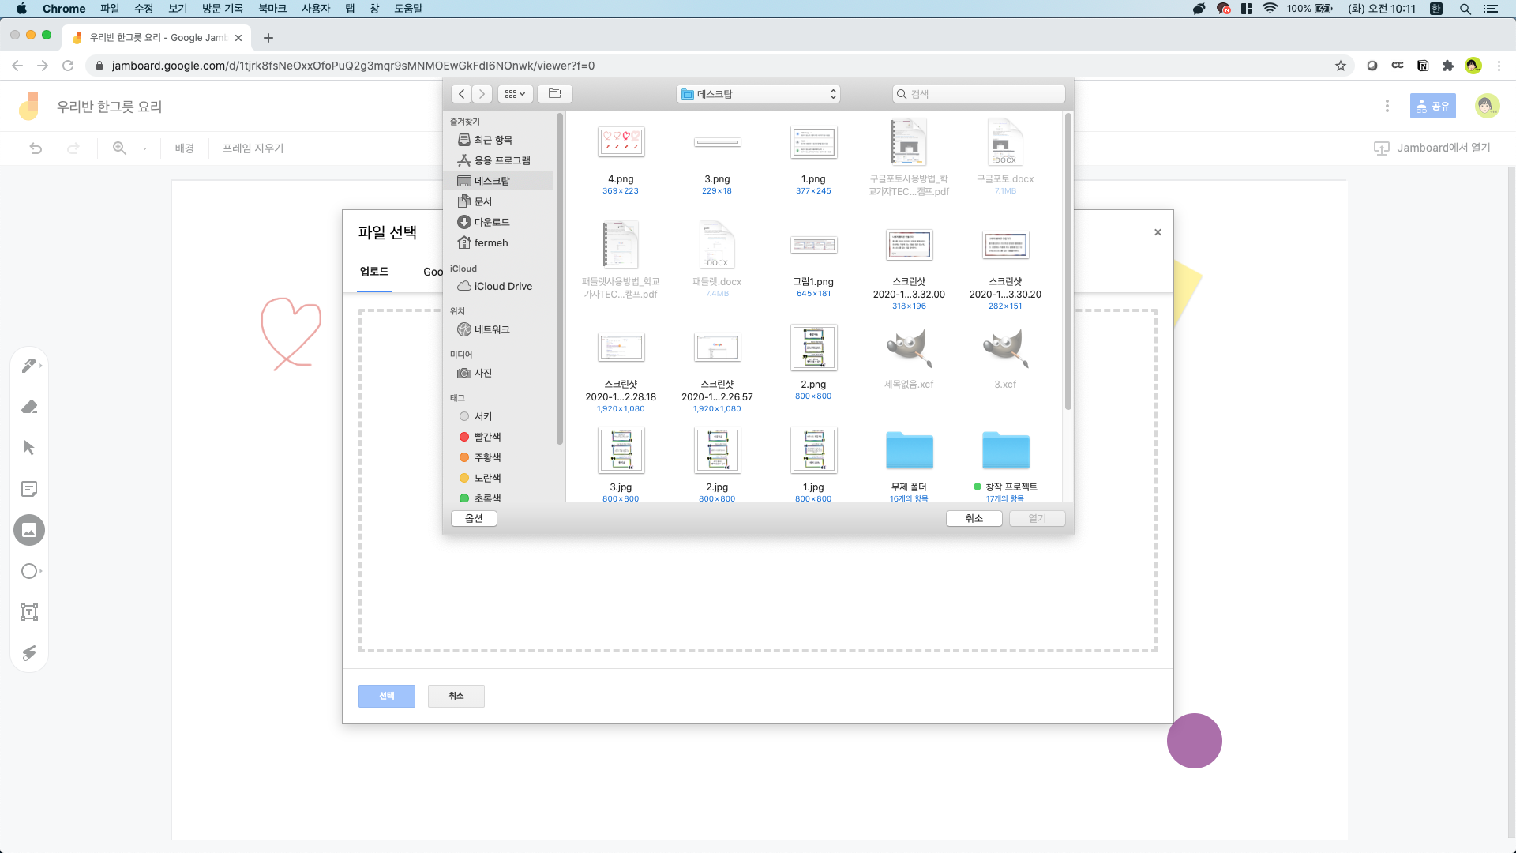
Task: Expand the zoom level dropdown arrow
Action: (144, 148)
